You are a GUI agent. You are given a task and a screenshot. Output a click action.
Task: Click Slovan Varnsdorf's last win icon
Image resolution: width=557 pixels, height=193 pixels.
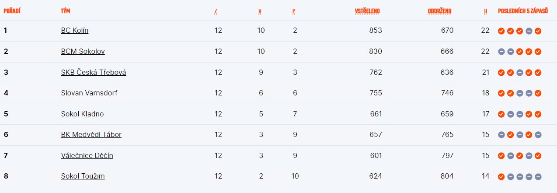(x=538, y=93)
